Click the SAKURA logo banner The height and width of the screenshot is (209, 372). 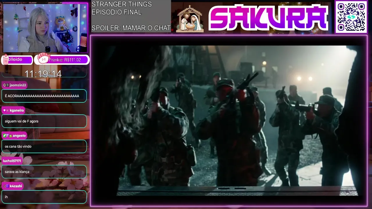pyautogui.click(x=269, y=17)
